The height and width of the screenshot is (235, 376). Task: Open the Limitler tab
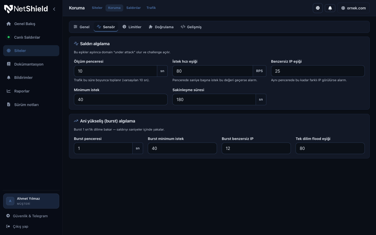click(x=132, y=27)
